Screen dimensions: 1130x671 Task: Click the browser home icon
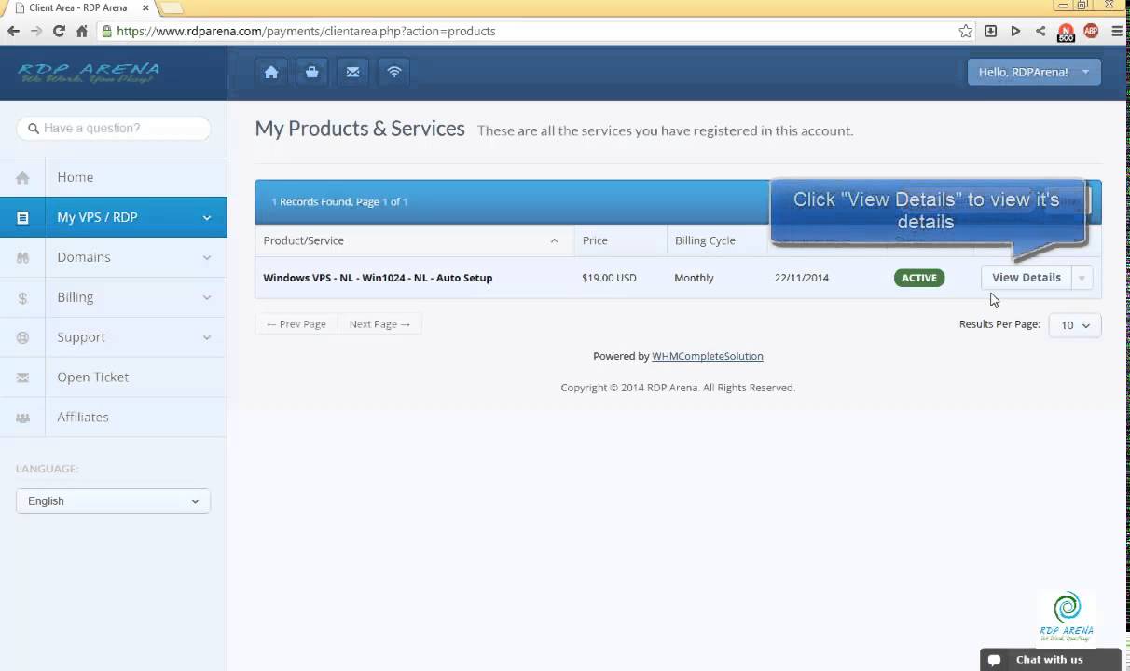click(82, 31)
